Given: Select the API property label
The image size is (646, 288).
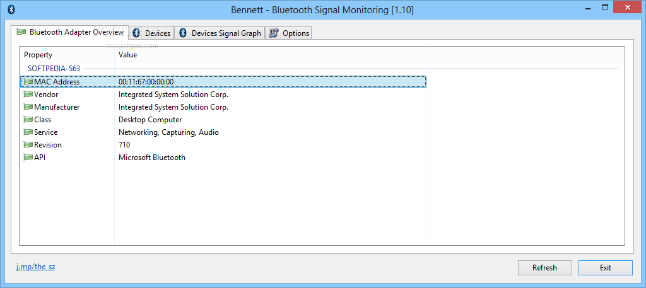Looking at the screenshot, I should pyautogui.click(x=40, y=158).
